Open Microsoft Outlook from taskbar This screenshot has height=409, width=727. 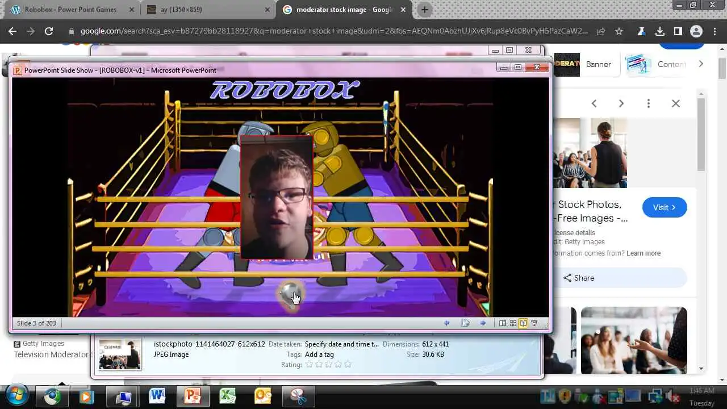[263, 396]
